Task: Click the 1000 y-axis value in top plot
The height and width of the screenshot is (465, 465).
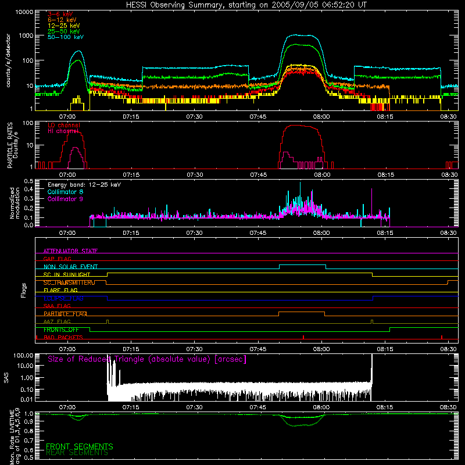Action: pos(26,35)
